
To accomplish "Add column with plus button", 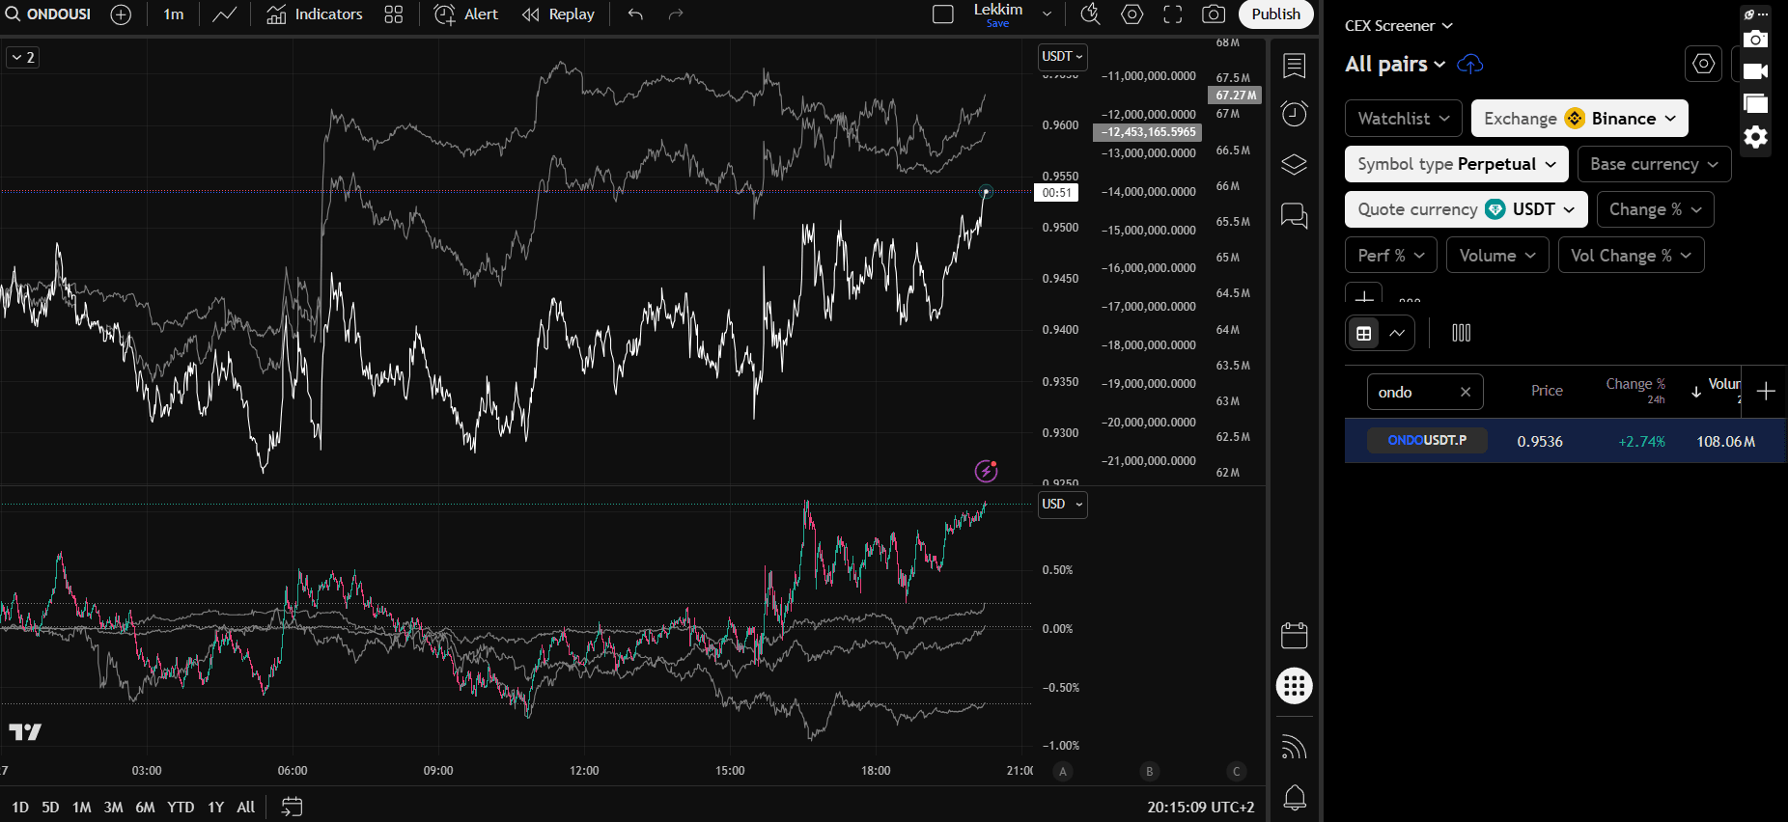I will 1766,391.
